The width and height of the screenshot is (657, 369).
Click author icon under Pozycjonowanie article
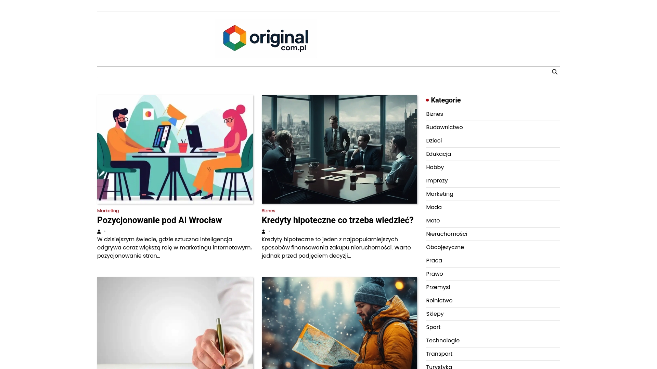[x=99, y=232]
